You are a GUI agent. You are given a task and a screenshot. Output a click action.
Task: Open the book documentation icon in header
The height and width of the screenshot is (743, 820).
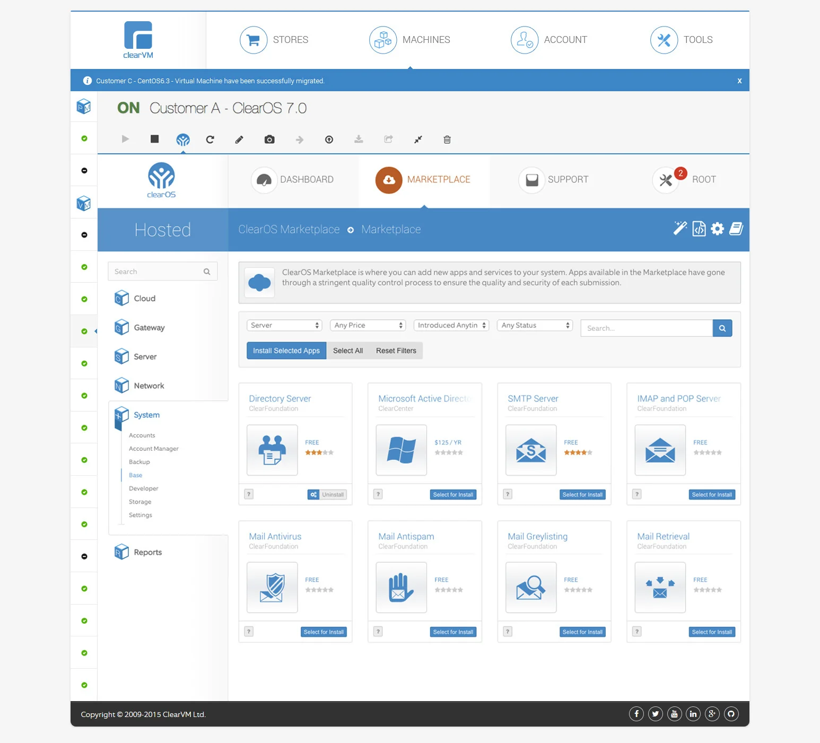(x=736, y=229)
